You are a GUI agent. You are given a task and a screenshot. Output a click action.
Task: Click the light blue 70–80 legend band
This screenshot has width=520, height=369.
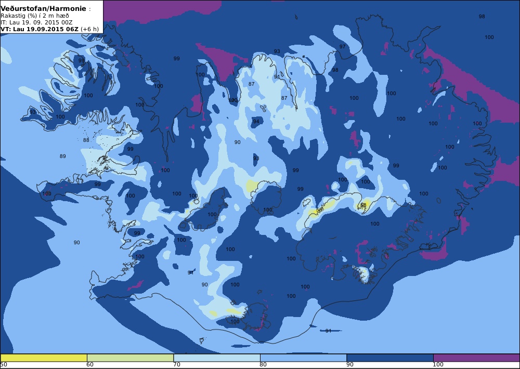(x=216, y=358)
